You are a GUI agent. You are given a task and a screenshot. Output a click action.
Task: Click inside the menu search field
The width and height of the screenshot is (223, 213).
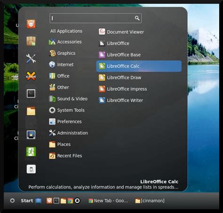(96, 18)
